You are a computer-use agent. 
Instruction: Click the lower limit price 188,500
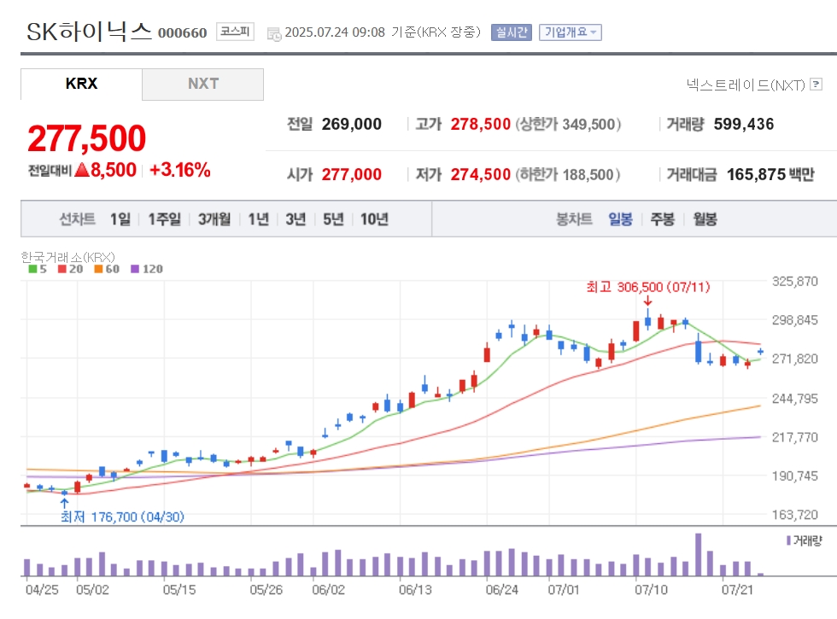(588, 174)
